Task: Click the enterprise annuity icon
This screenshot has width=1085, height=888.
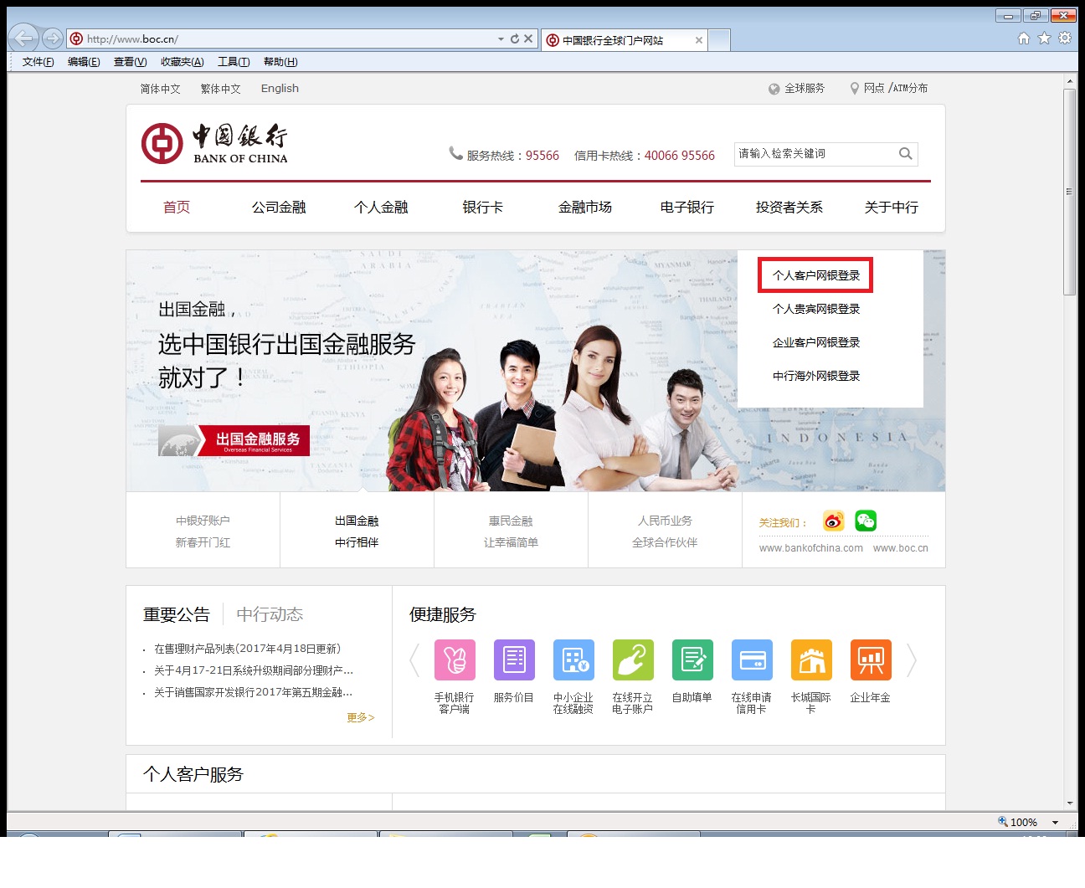Action: coord(871,660)
